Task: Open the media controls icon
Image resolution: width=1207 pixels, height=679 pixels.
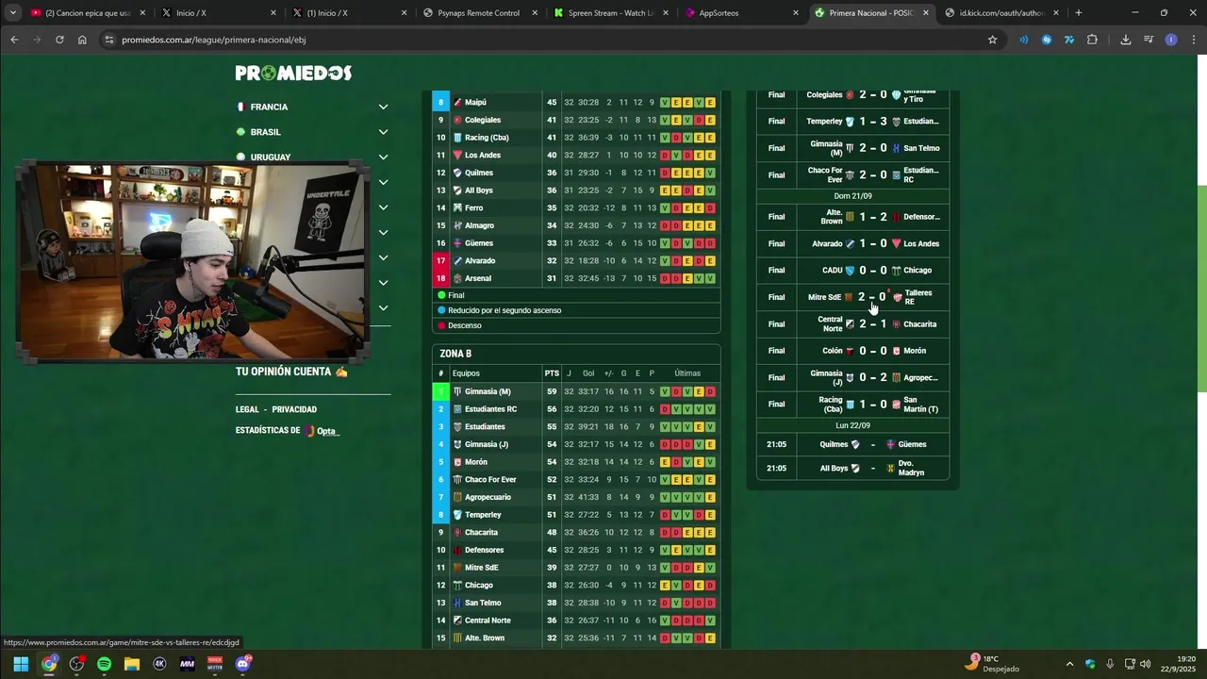Action: click(1148, 40)
